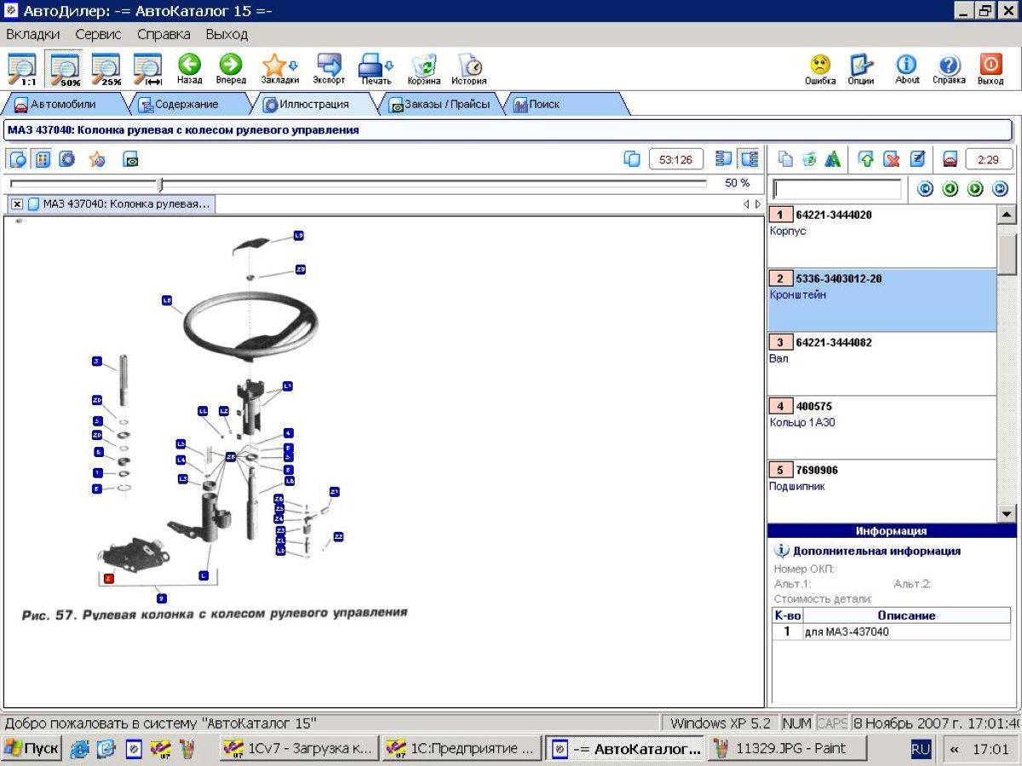The image size is (1022, 766).
Task: Select the 50% zoom toolbar button
Action: [65, 70]
